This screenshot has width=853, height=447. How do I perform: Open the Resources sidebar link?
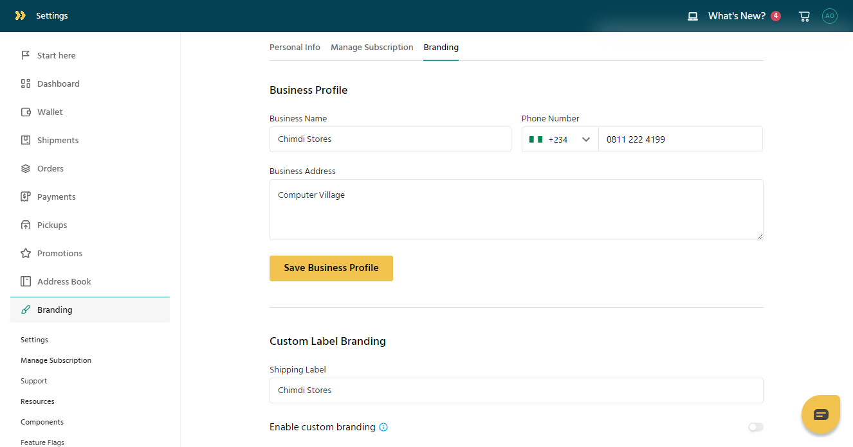pos(37,401)
